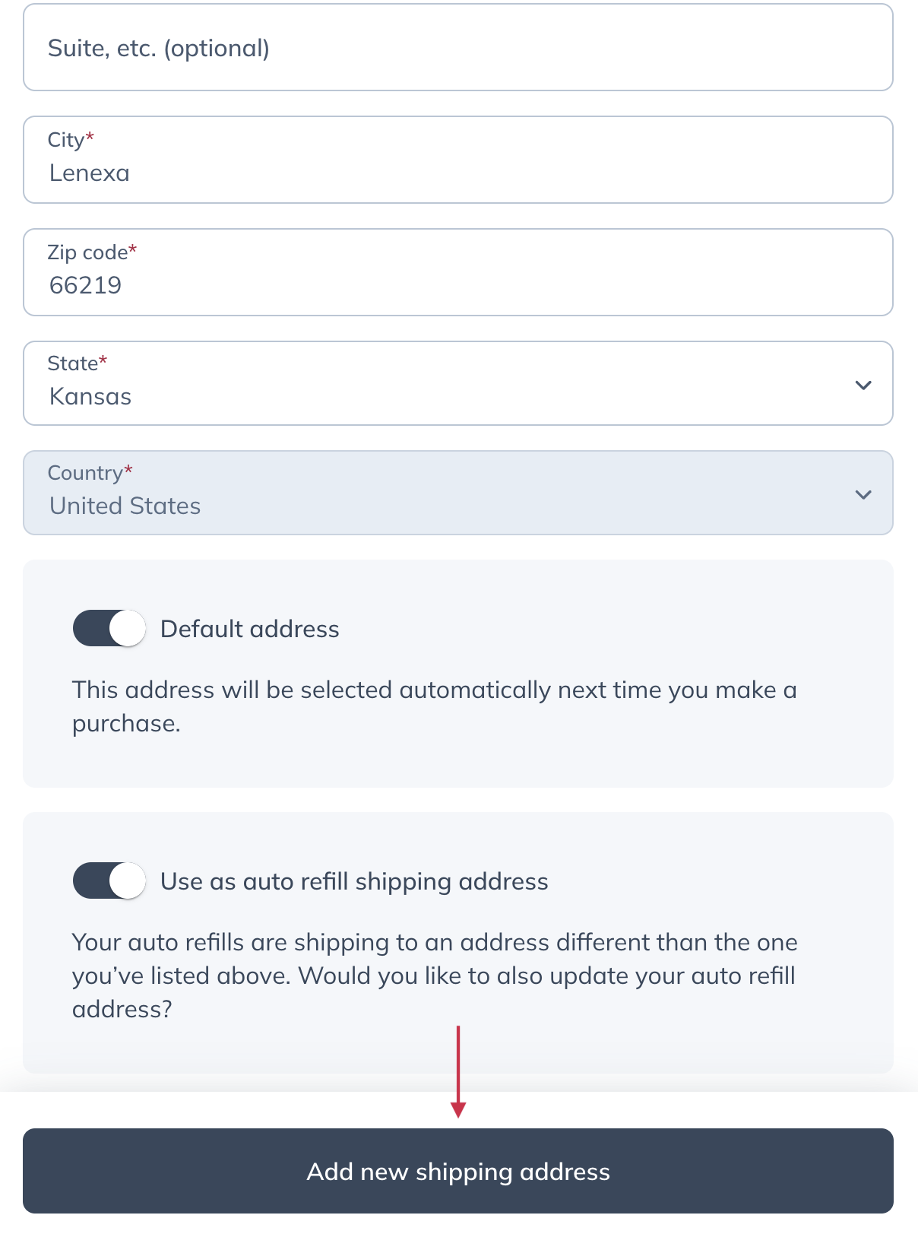This screenshot has height=1250, width=918.
Task: Click the Zip code field containing 66219
Action: pyautogui.click(x=456, y=272)
